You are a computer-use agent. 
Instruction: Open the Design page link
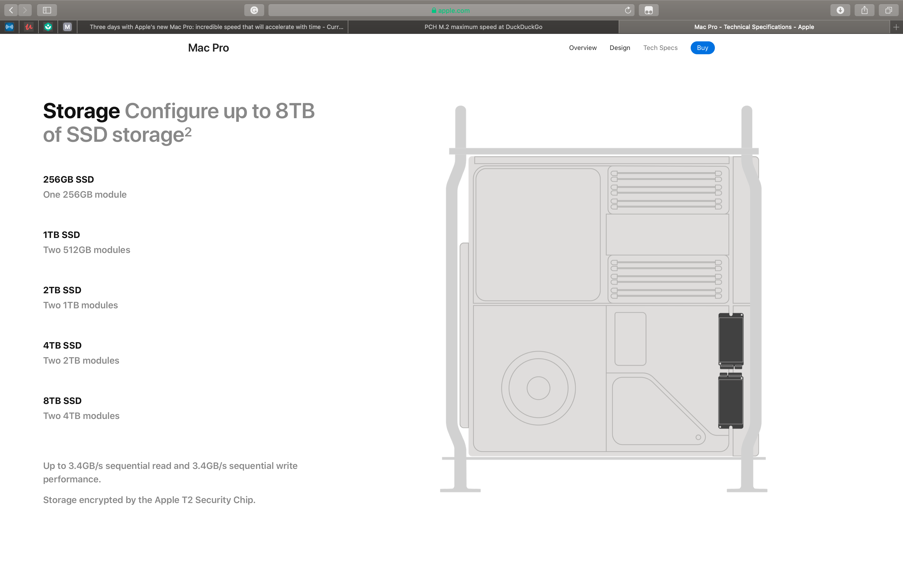[619, 48]
